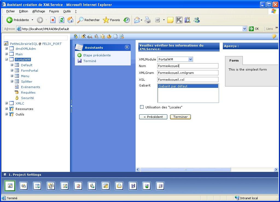Click the blank page icon in top toolbar

(x=116, y=36)
